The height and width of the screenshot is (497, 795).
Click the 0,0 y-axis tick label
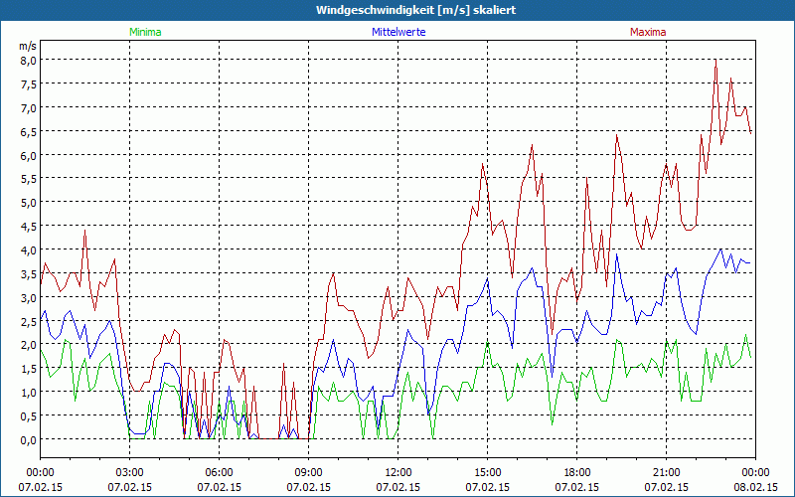coord(29,439)
